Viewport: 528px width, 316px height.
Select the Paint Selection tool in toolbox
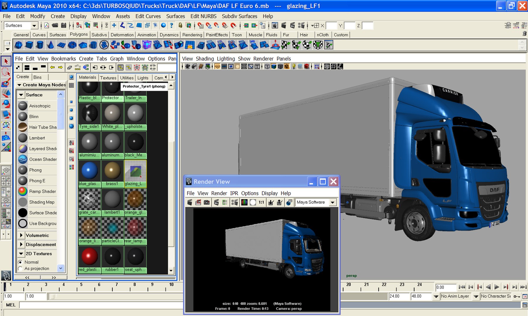6,83
